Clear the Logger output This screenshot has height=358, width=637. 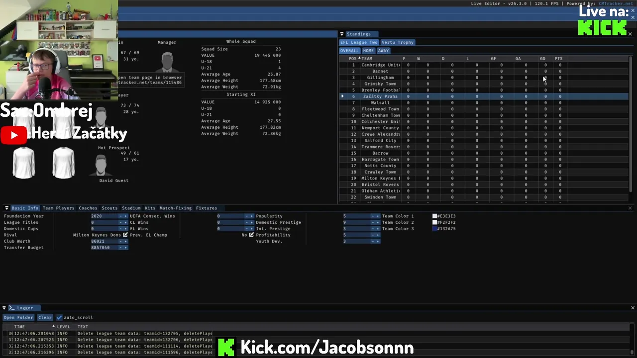pyautogui.click(x=45, y=317)
